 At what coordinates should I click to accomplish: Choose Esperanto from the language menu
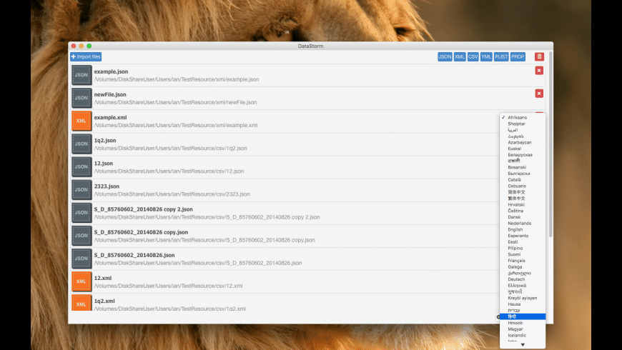(523, 236)
